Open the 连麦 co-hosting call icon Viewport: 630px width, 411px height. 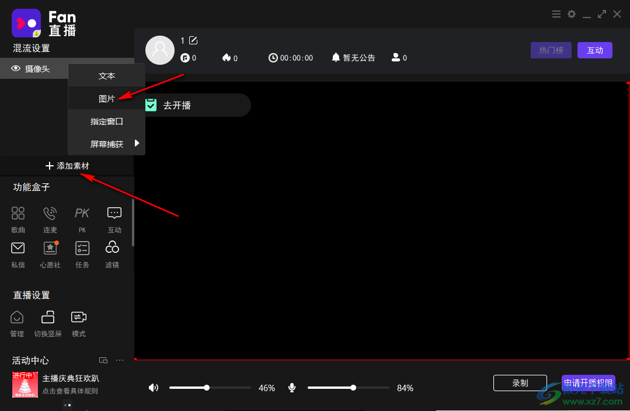point(50,213)
